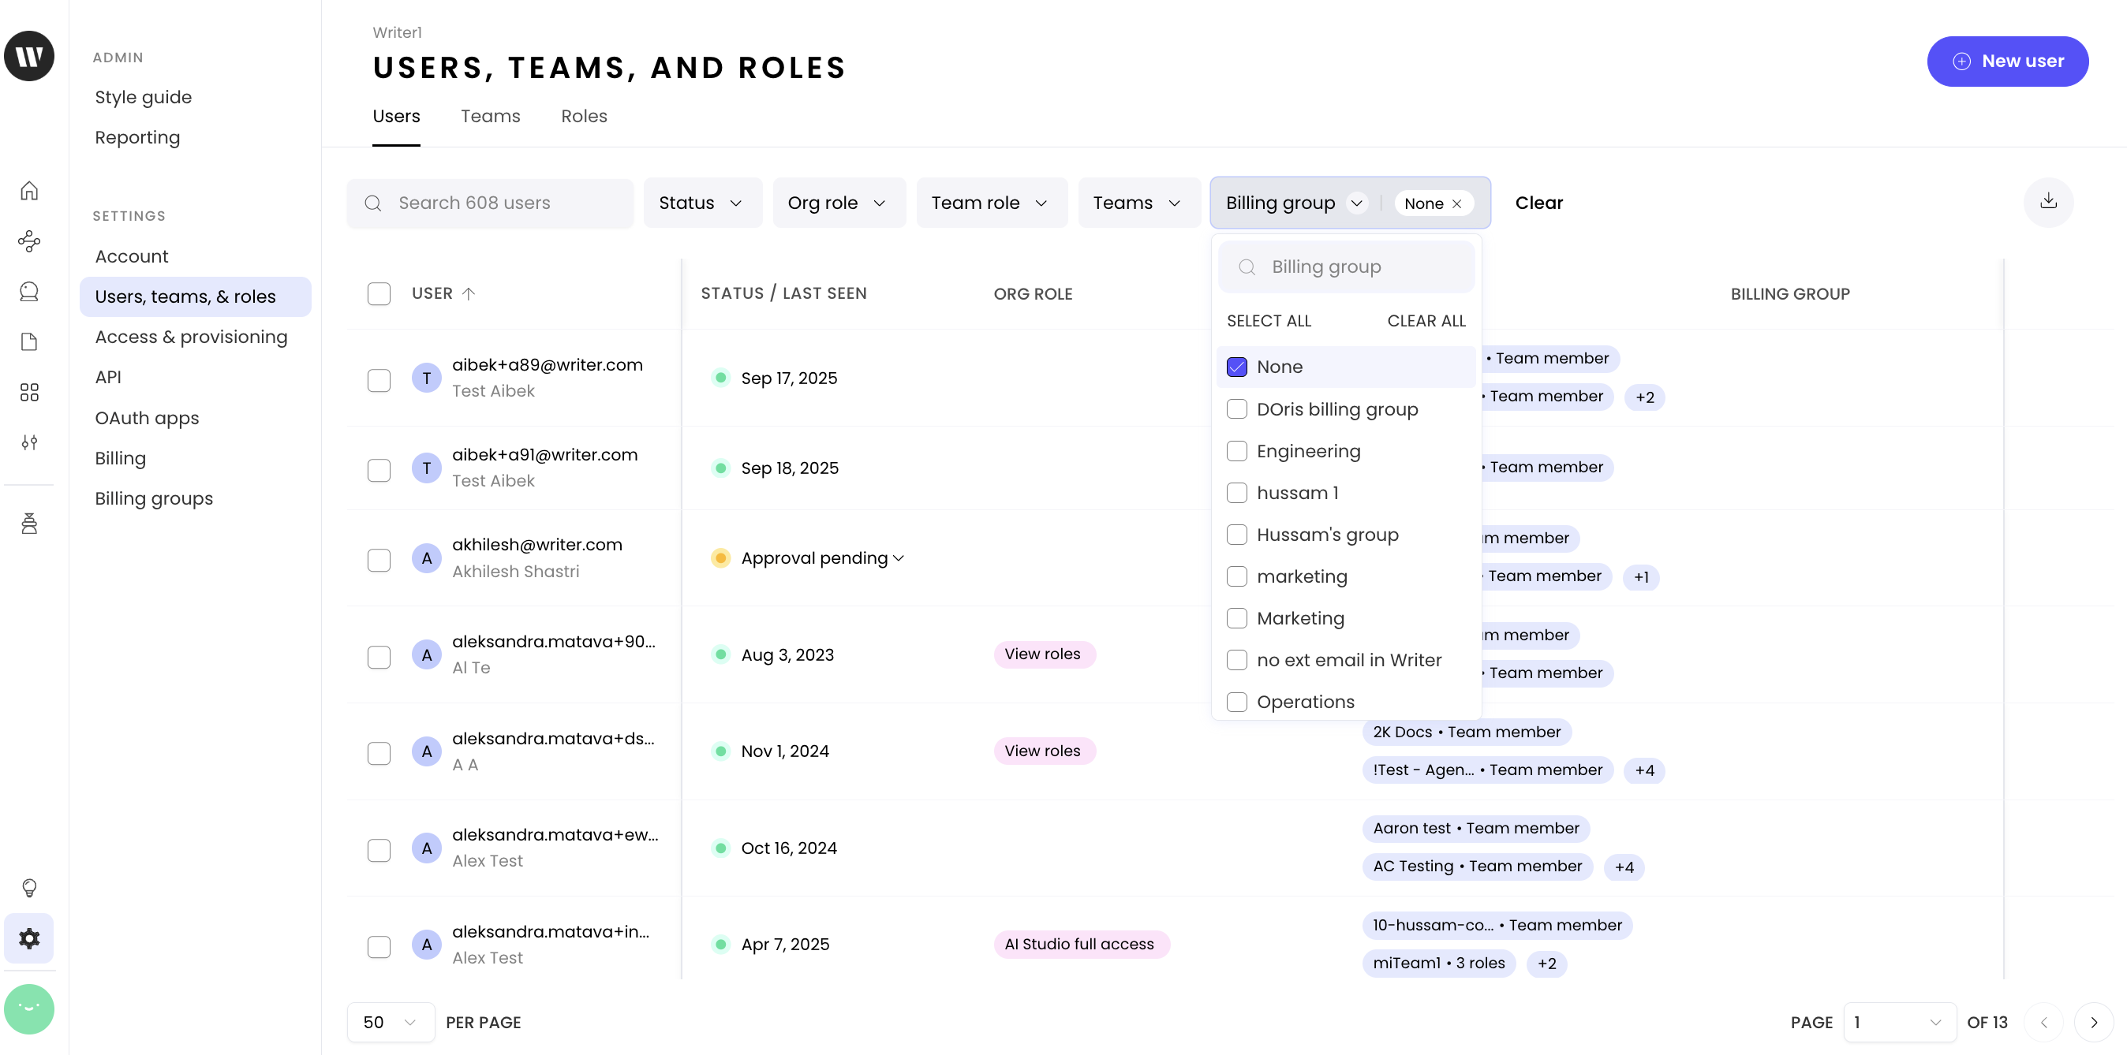Open Billing groups in settings menu

click(154, 498)
